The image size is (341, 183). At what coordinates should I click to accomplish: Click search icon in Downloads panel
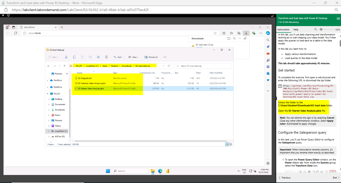234,39
